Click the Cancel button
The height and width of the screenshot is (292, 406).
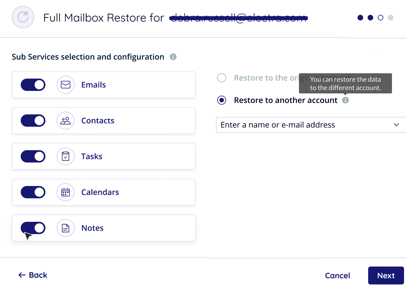pos(338,276)
